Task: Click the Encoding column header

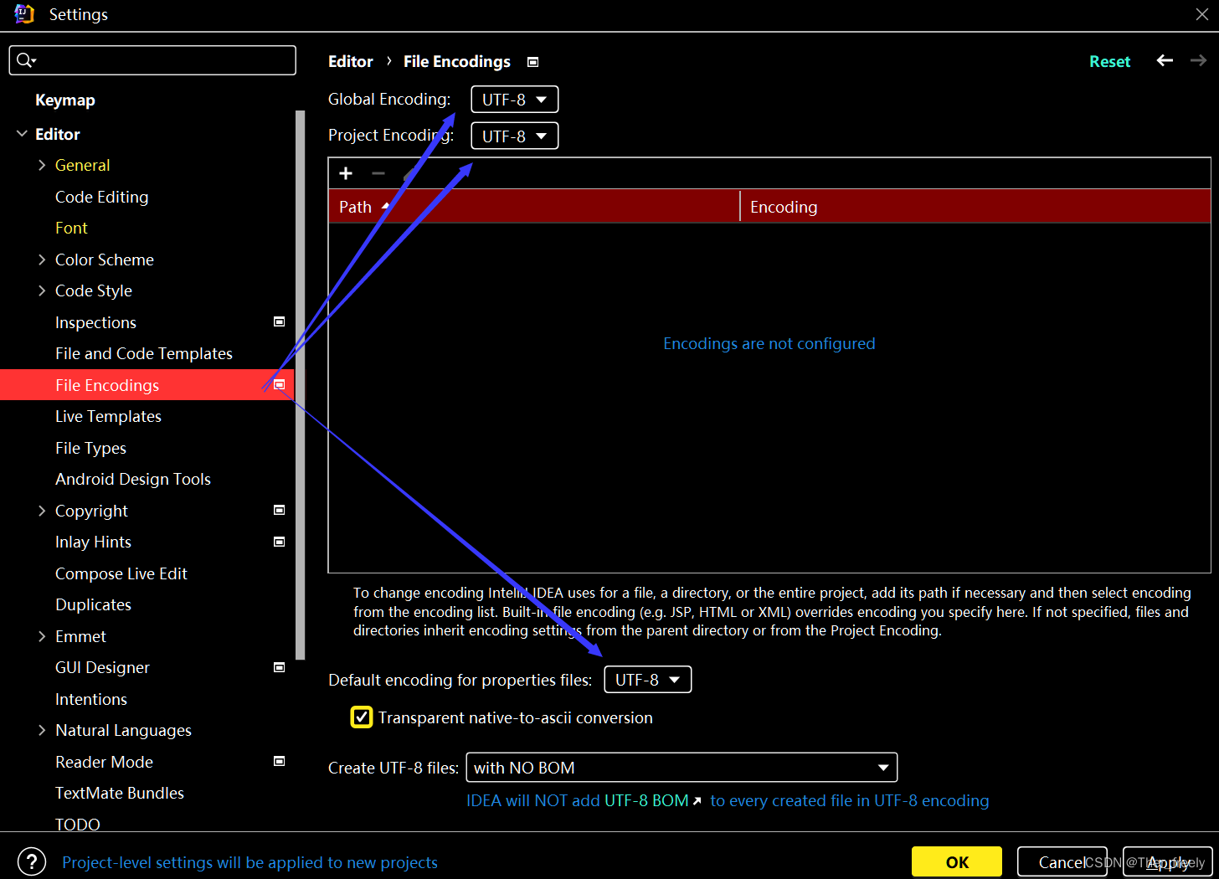Action: pos(976,206)
